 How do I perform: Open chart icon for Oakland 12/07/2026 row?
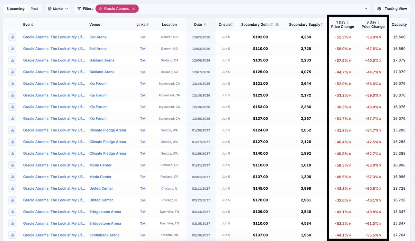point(12,72)
